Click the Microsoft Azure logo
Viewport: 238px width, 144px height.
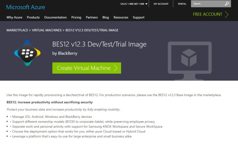point(26,7)
